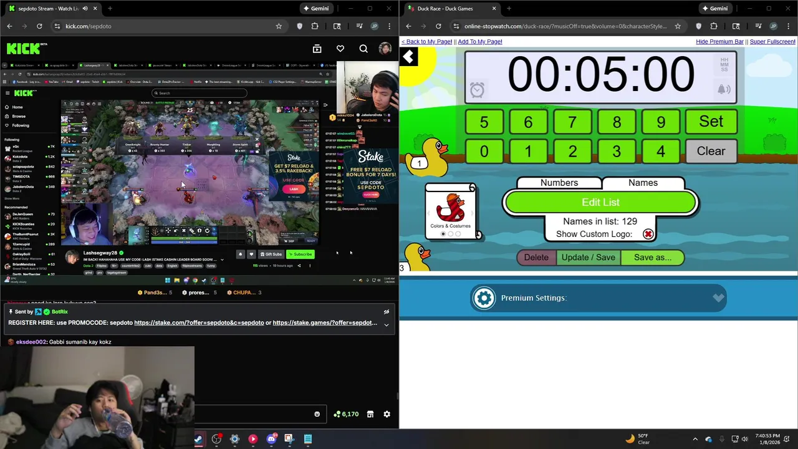Click Hide Premium Bar link
This screenshot has width=798, height=449.
pyautogui.click(x=719, y=42)
